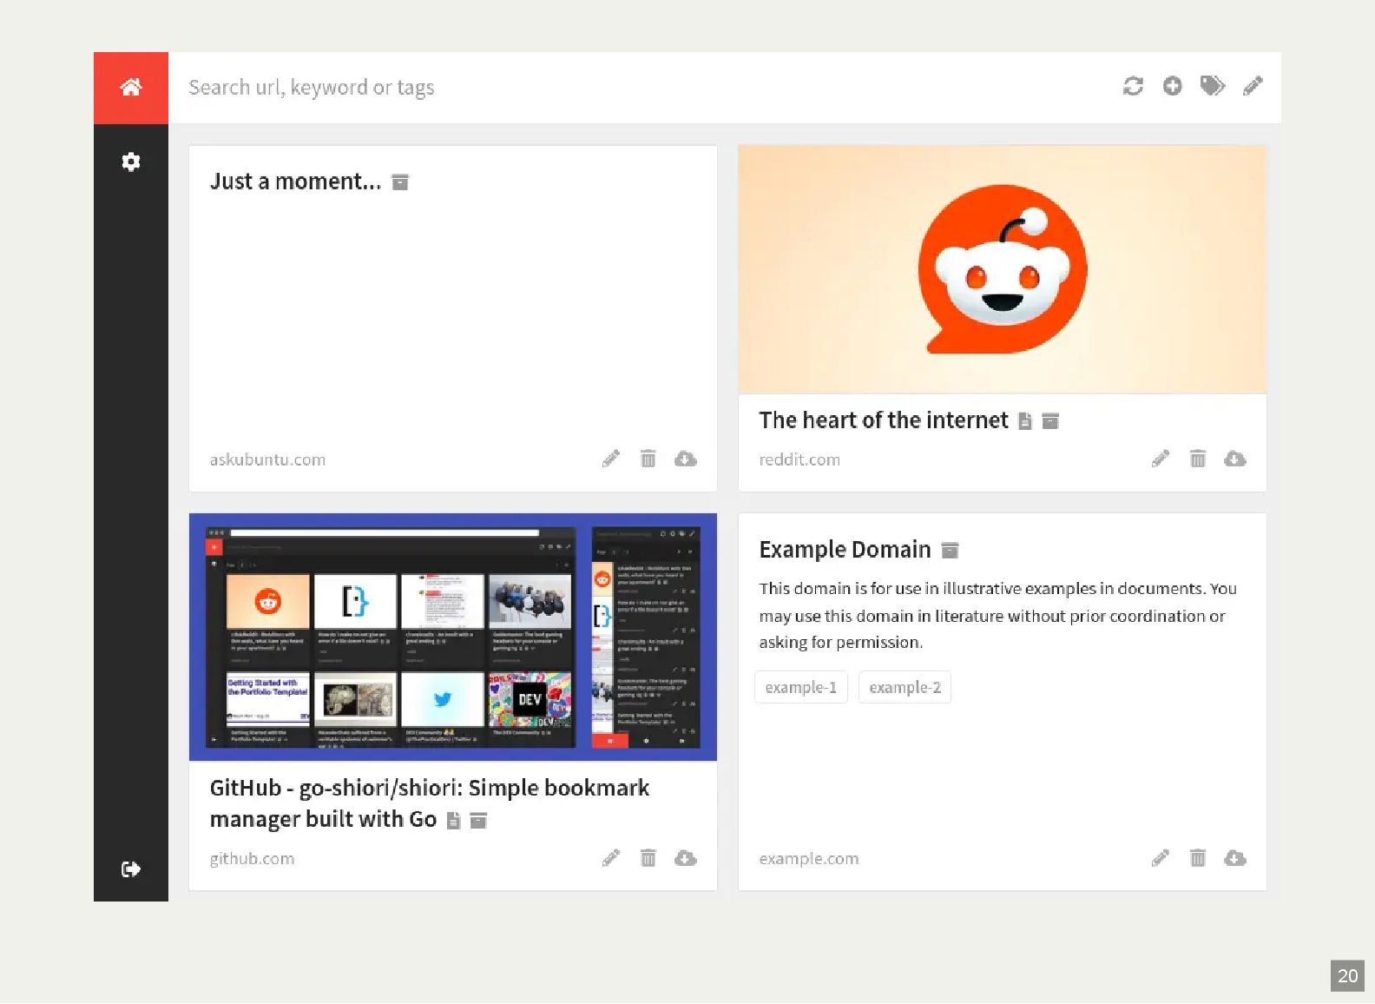
Task: Edit the example.com bookmark
Action: click(x=1161, y=858)
